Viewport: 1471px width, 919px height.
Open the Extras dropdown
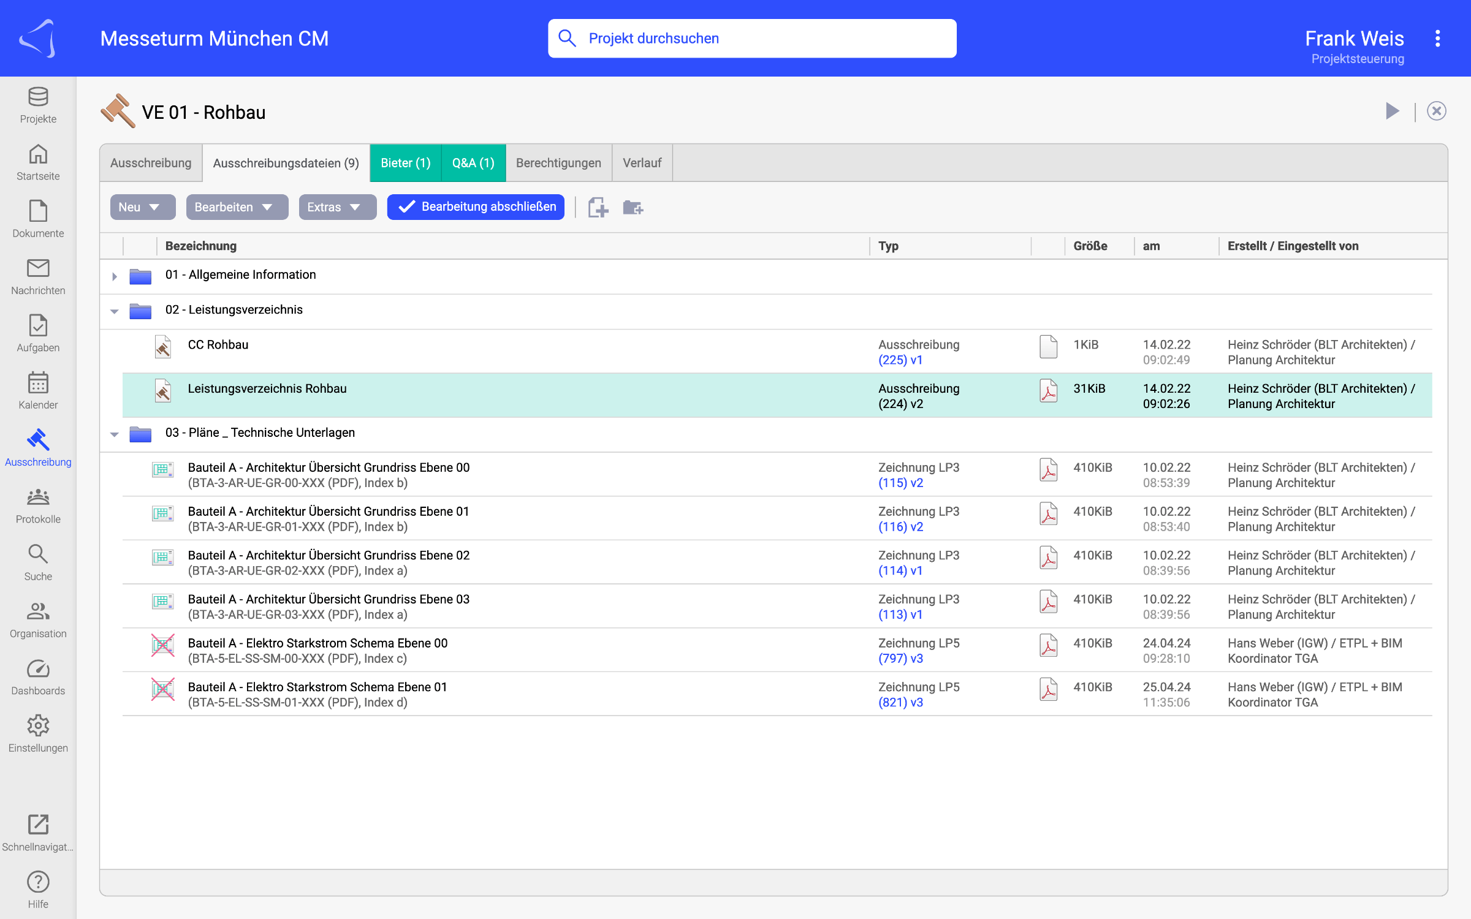pos(338,207)
